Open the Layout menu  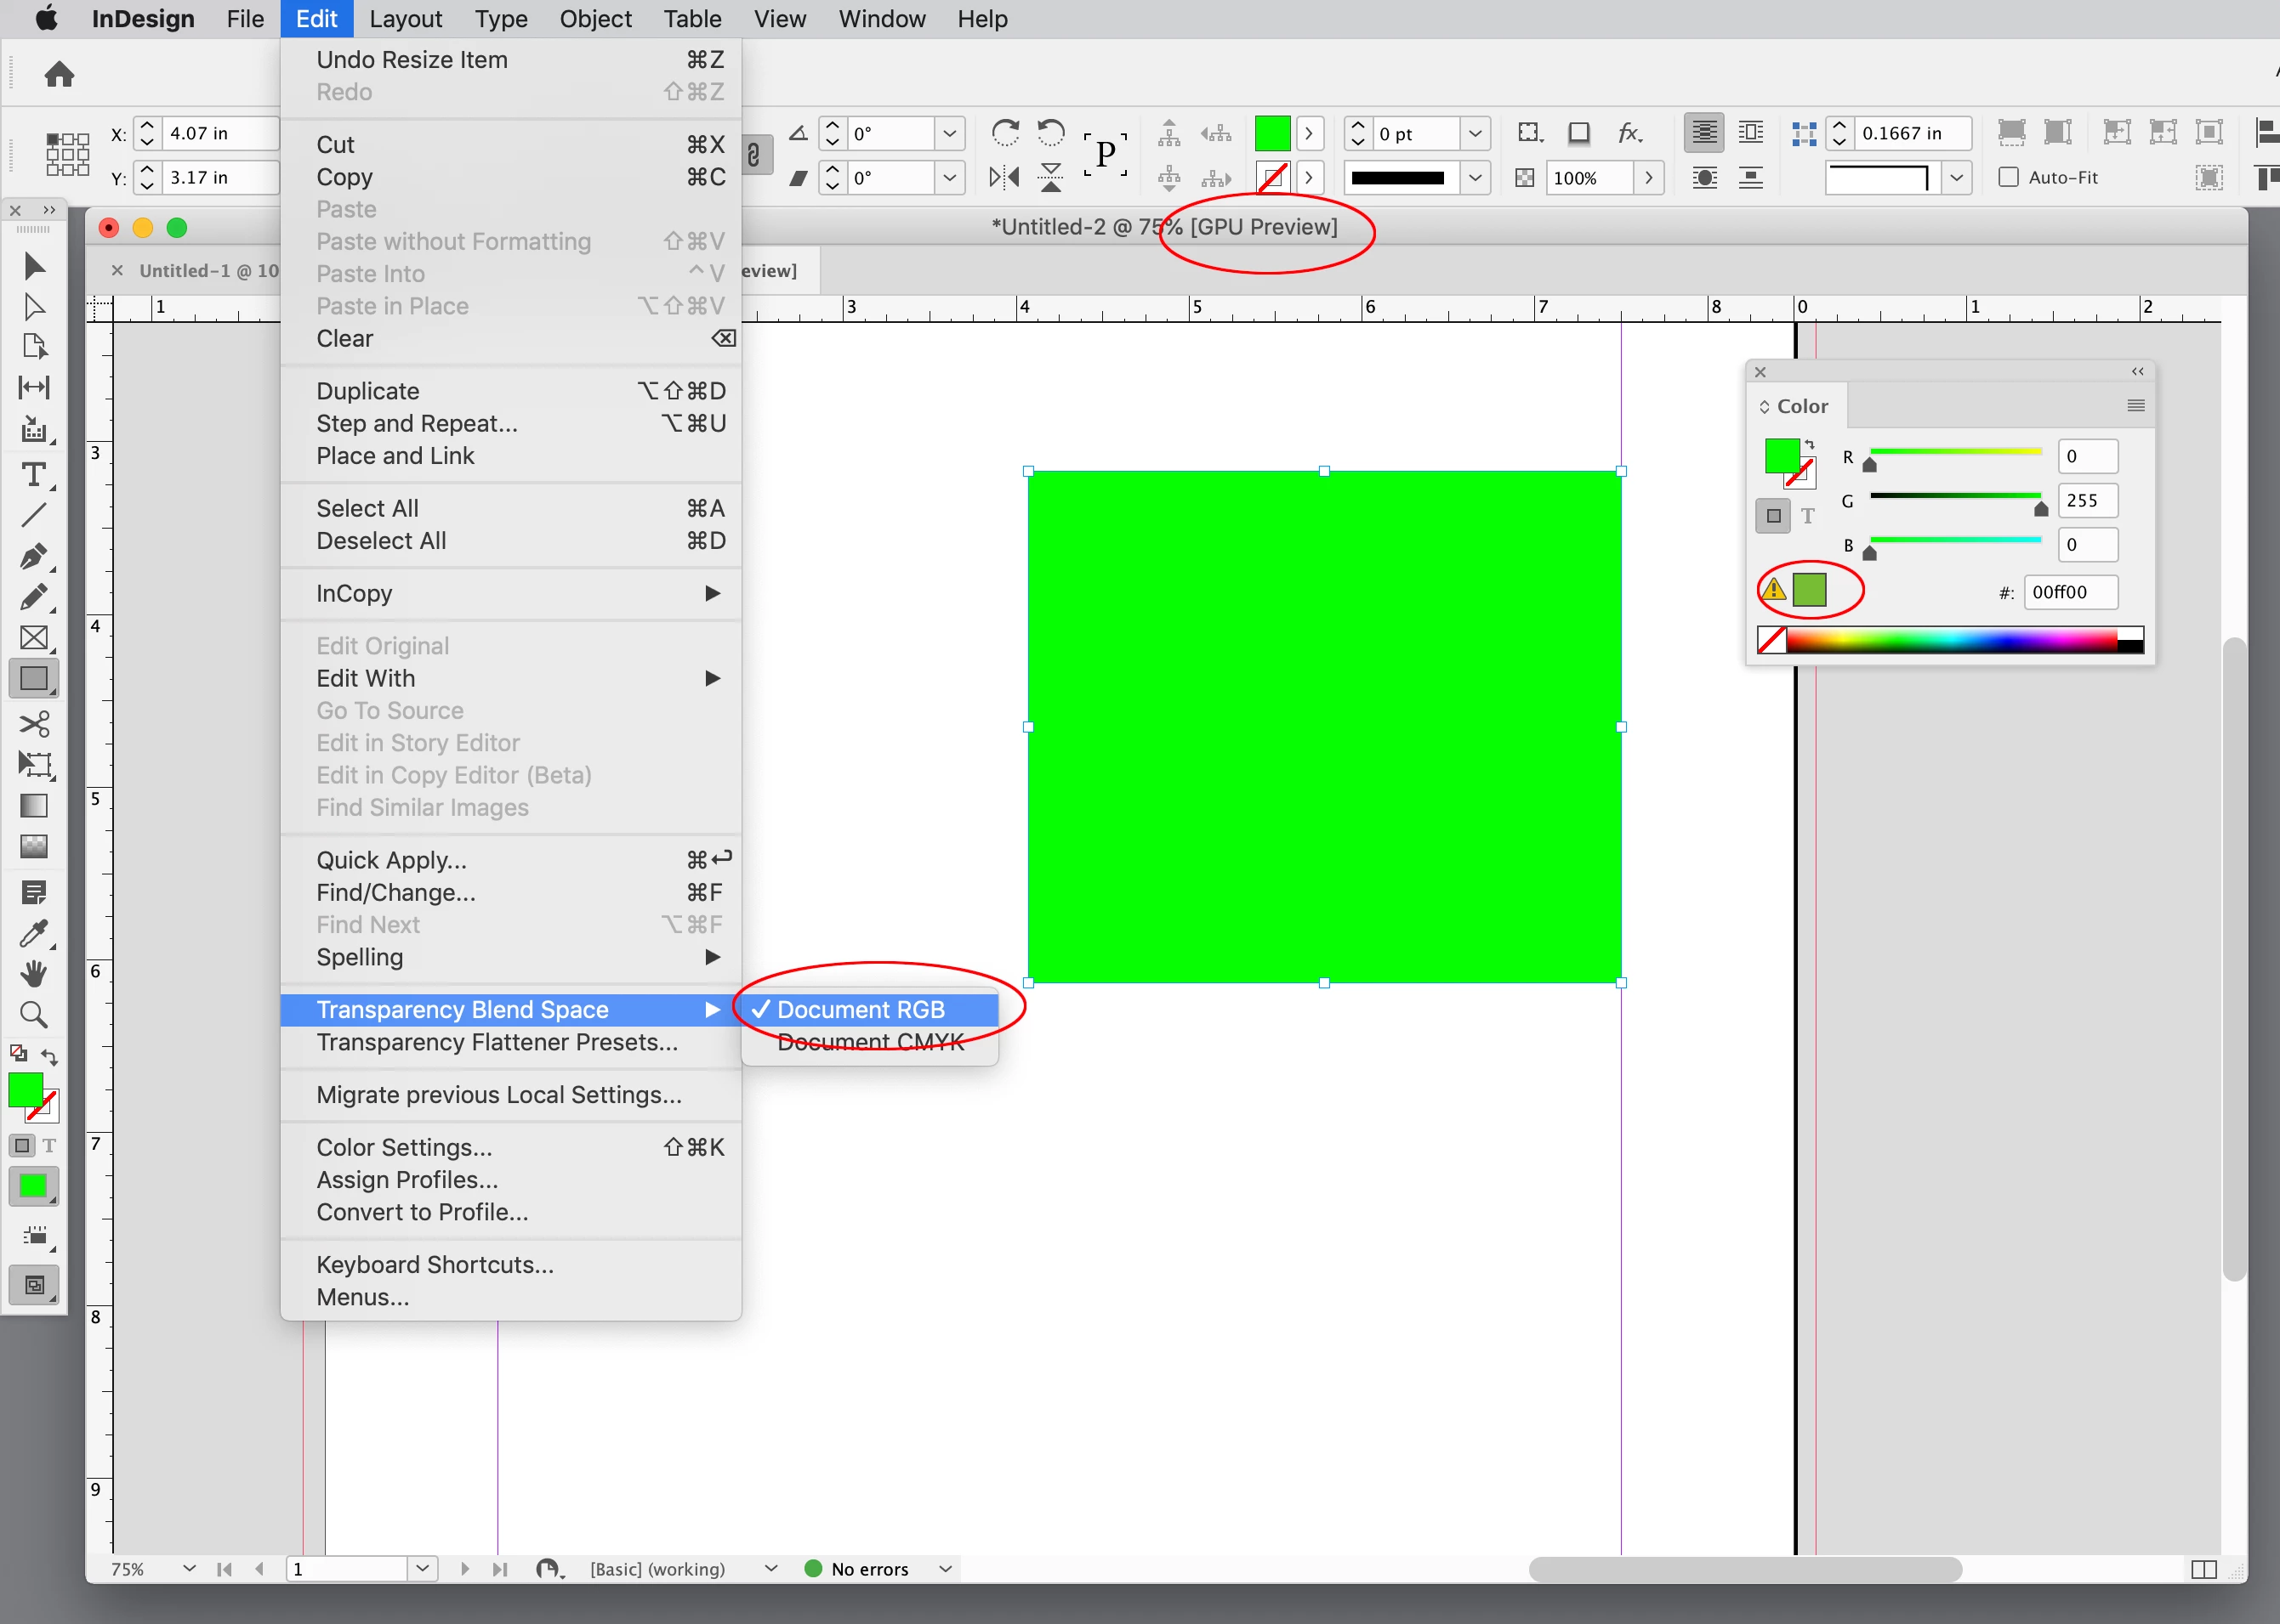[405, 19]
